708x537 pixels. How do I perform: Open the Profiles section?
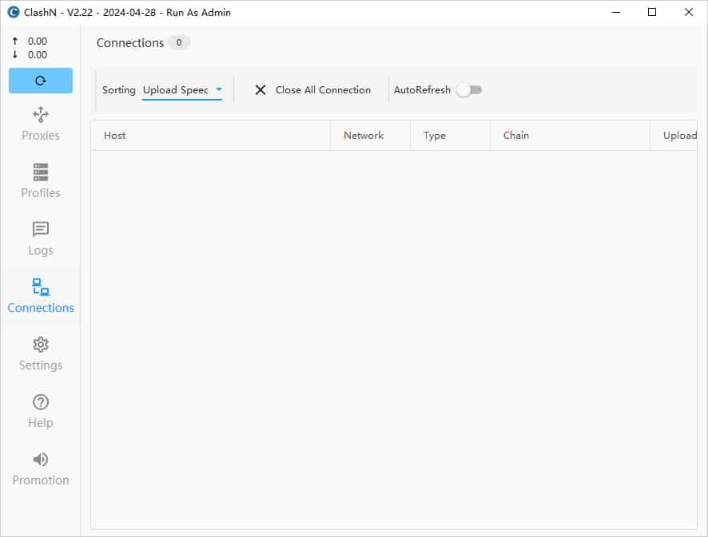click(x=41, y=181)
